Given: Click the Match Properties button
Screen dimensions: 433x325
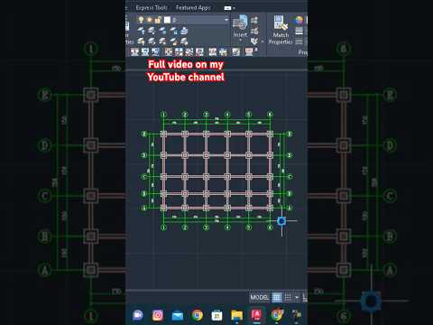Looking at the screenshot, I should coord(281,30).
